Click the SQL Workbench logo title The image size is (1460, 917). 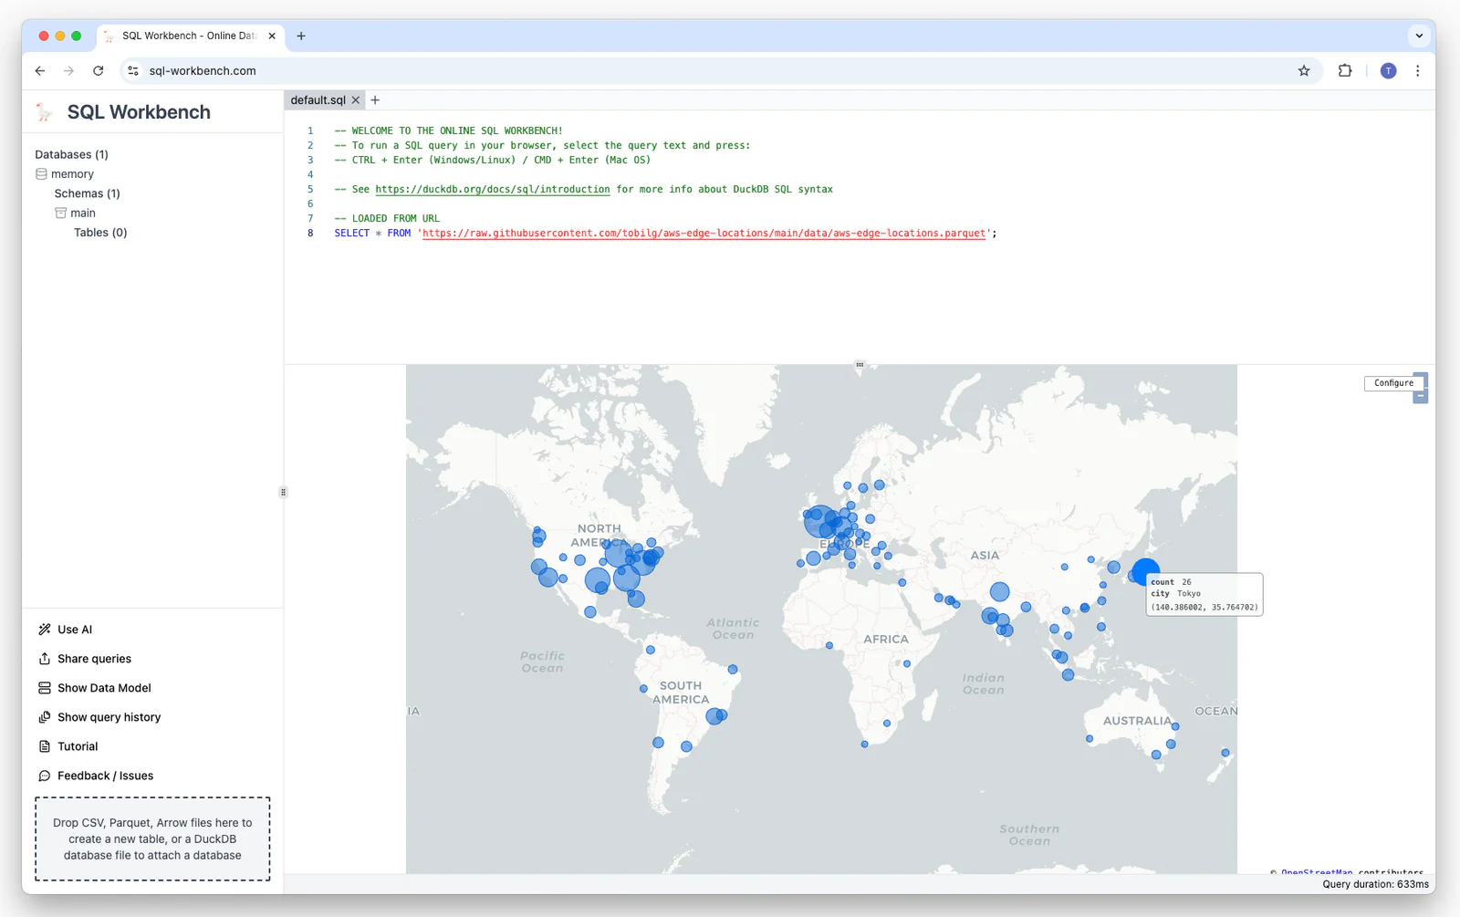pyautogui.click(x=139, y=112)
